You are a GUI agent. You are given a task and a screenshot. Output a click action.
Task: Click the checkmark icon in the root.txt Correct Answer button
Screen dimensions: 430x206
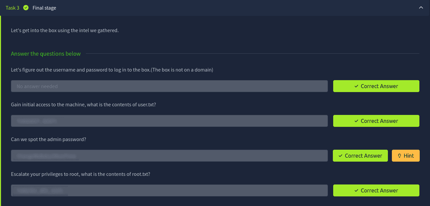coord(356,190)
